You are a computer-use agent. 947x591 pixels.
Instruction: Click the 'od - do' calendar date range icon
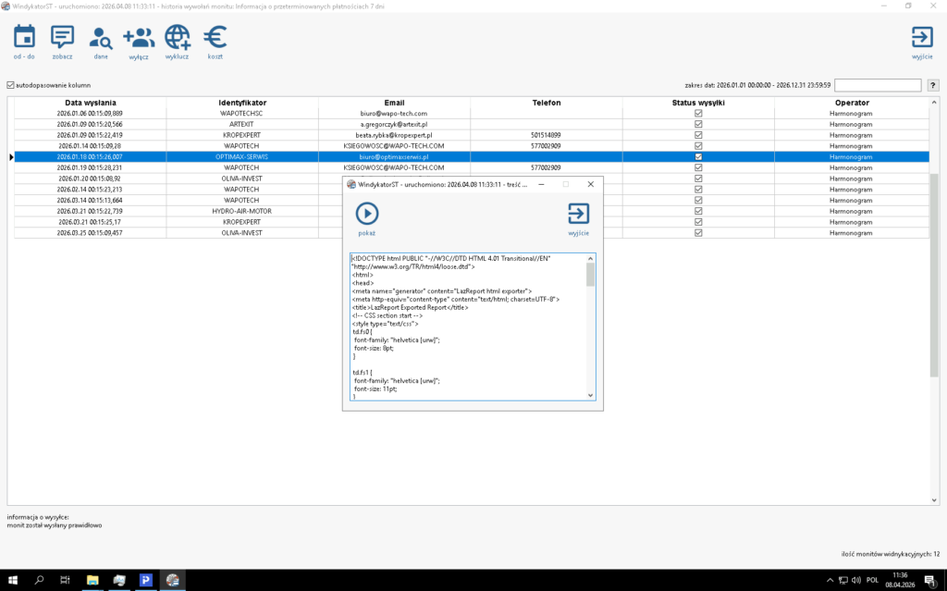(x=24, y=38)
